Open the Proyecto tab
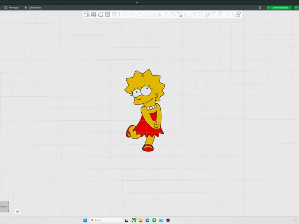299x224 pixels. (12, 7)
